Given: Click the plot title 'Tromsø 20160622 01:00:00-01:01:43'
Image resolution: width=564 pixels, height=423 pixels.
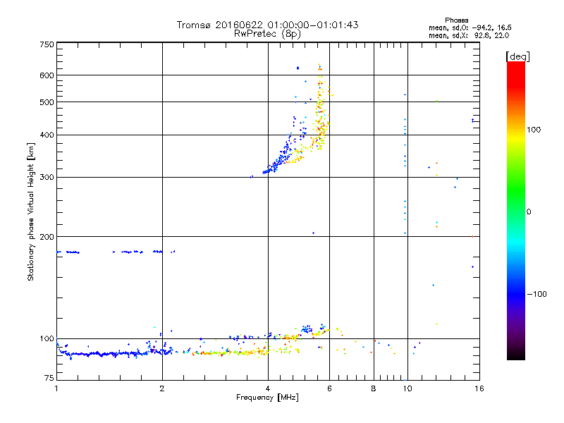Looking at the screenshot, I should pos(267,25).
